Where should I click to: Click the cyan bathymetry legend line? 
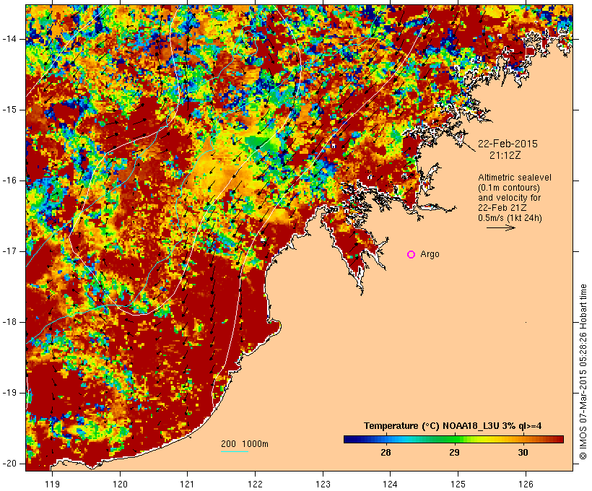(x=235, y=451)
